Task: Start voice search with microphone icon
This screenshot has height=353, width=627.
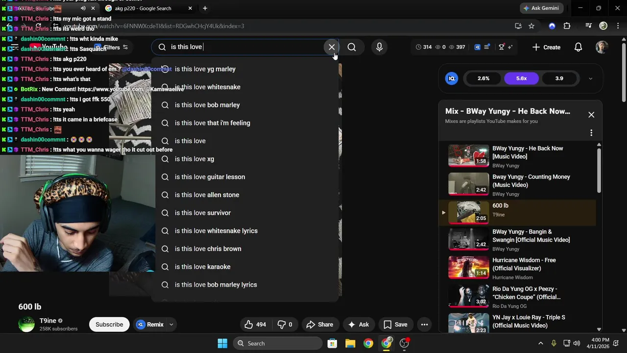Action: (x=379, y=47)
